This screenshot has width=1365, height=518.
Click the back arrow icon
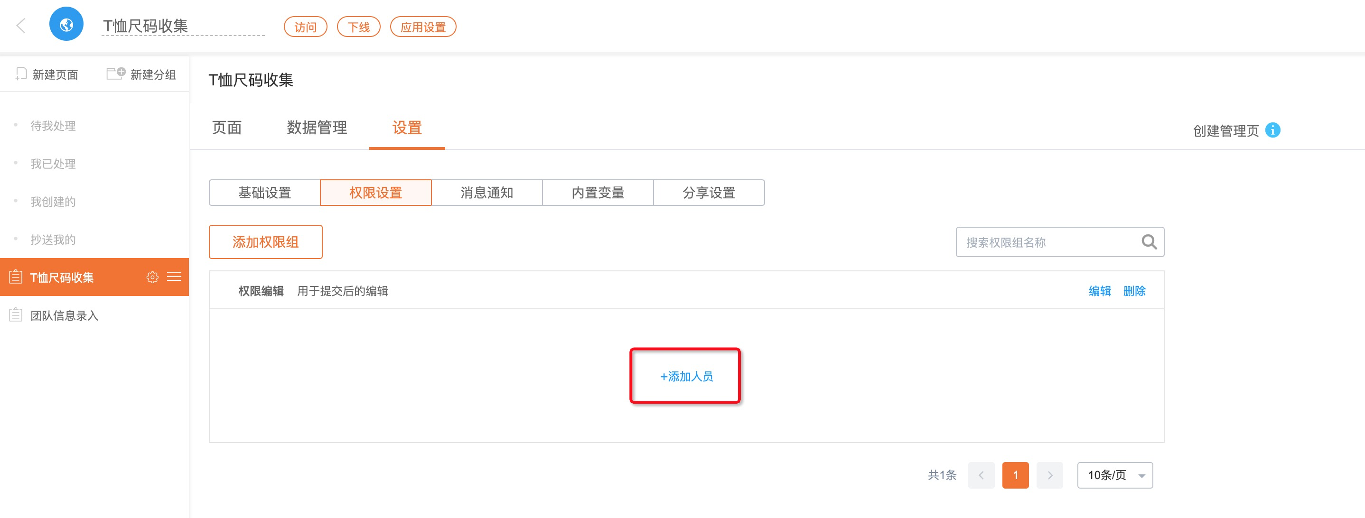click(21, 26)
